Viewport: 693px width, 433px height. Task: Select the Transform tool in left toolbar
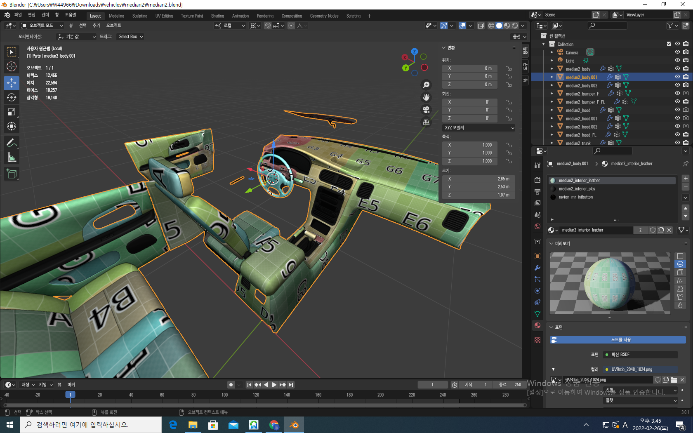(12, 126)
